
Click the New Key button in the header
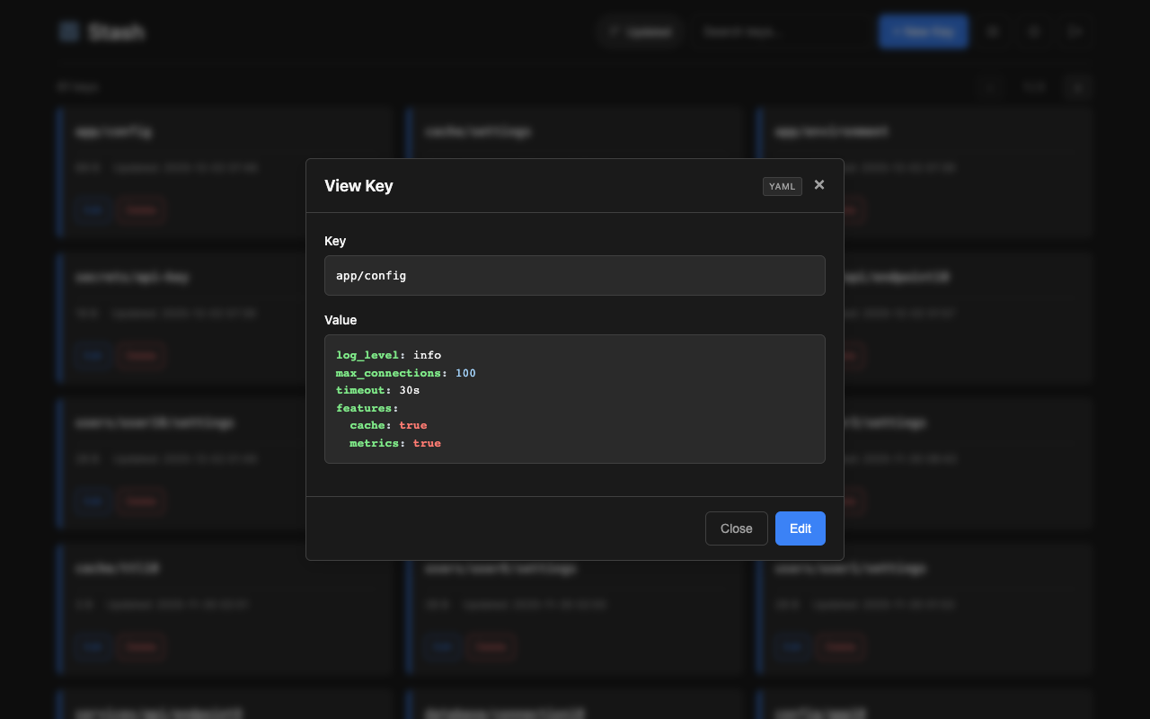(x=924, y=31)
